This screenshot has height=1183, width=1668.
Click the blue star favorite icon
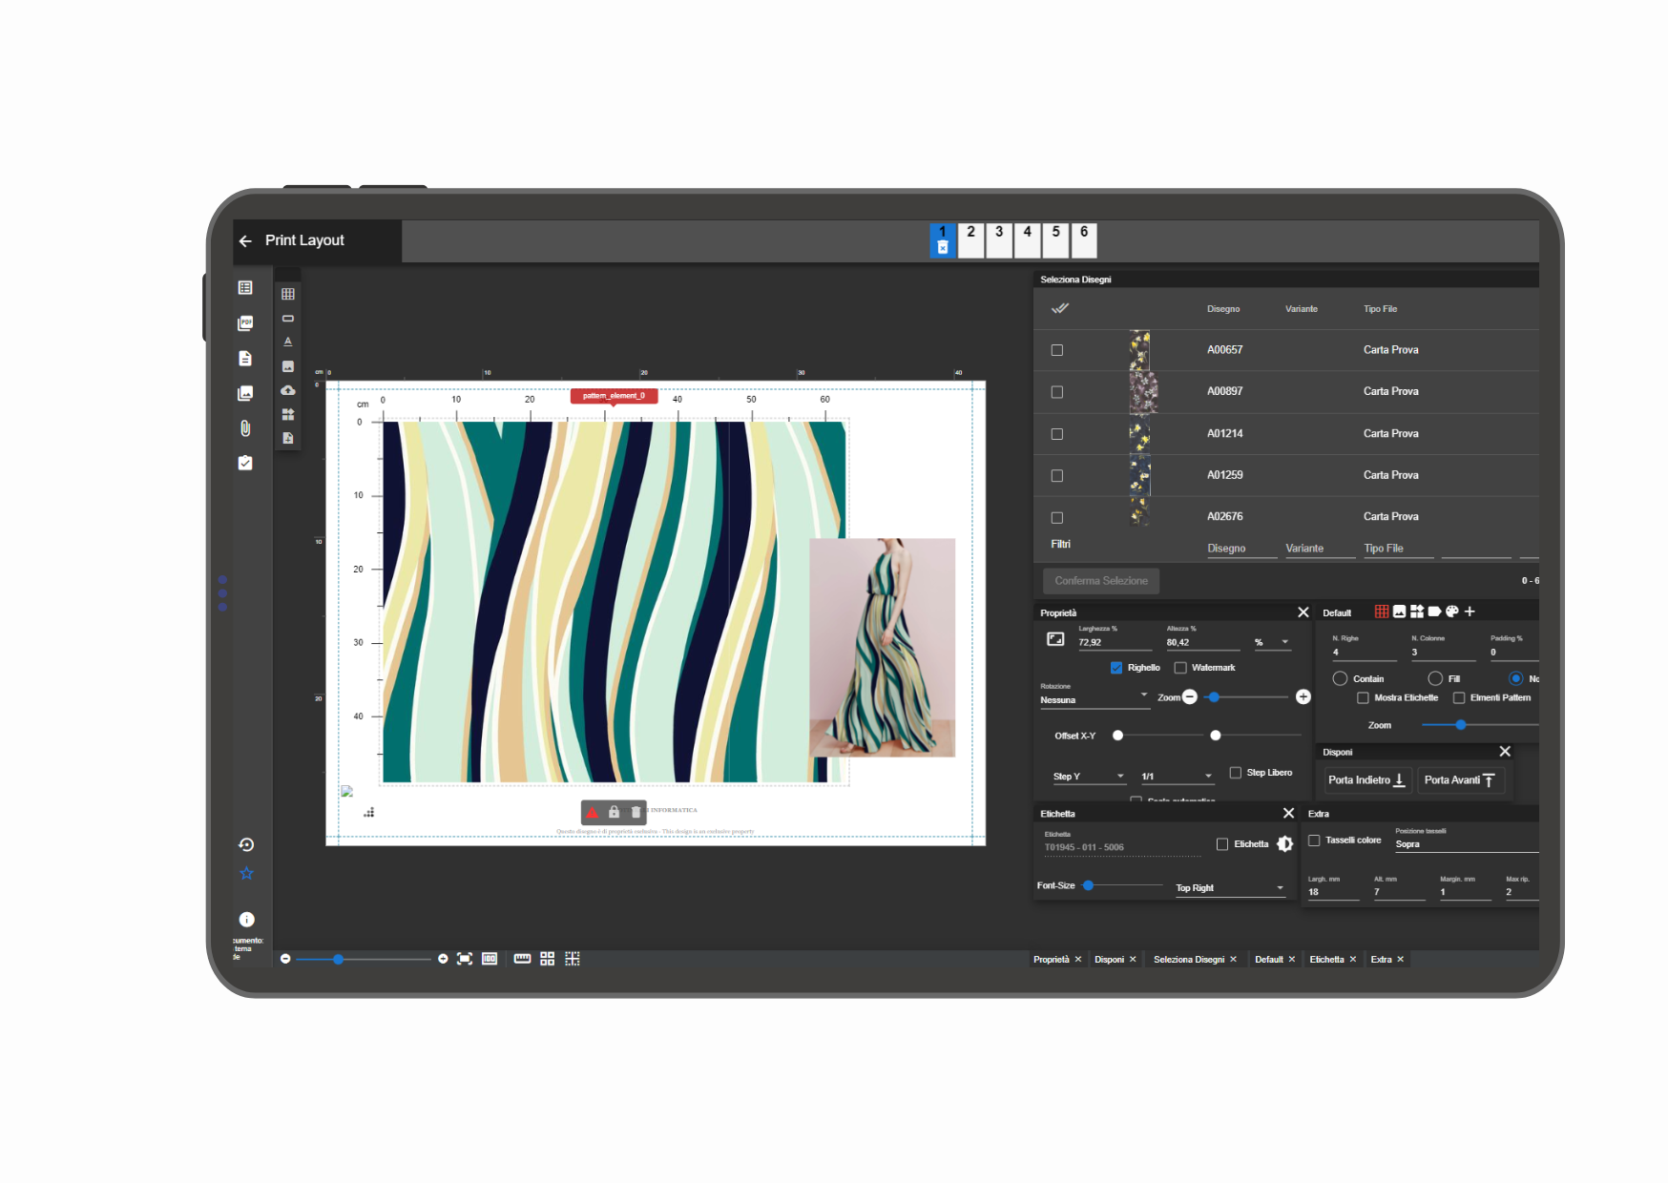[246, 873]
